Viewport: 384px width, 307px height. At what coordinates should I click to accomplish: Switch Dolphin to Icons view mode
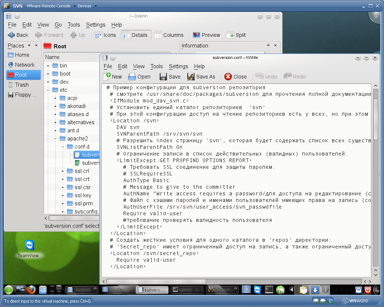tap(105, 35)
